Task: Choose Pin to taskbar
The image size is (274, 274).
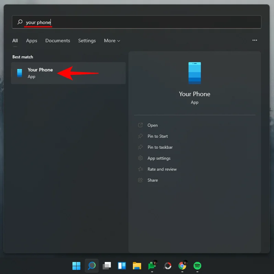Action: tap(160, 147)
